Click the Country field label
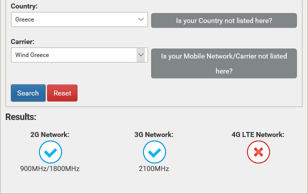Screen dimensions: 308x194 24,6
